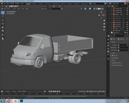Open the Options button in the header
This screenshot has height=103, width=129.
click(x=103, y=6)
